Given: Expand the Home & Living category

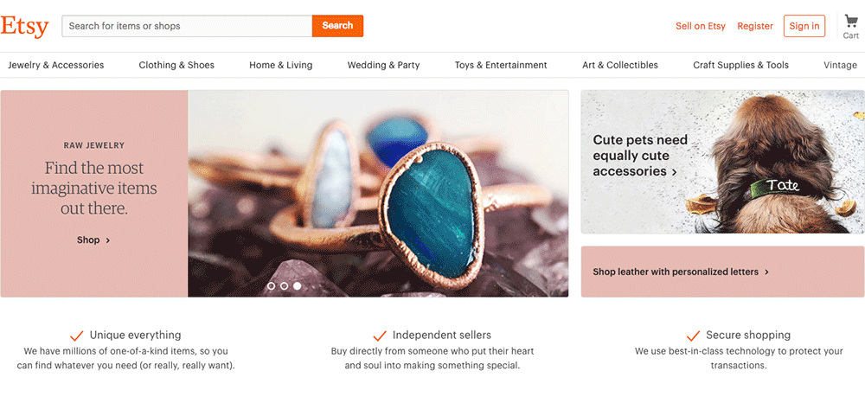Looking at the screenshot, I should coord(281,65).
